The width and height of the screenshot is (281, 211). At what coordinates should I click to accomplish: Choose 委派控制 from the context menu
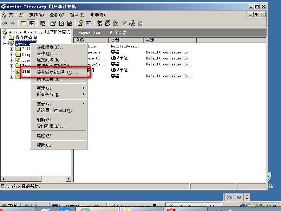pos(51,47)
